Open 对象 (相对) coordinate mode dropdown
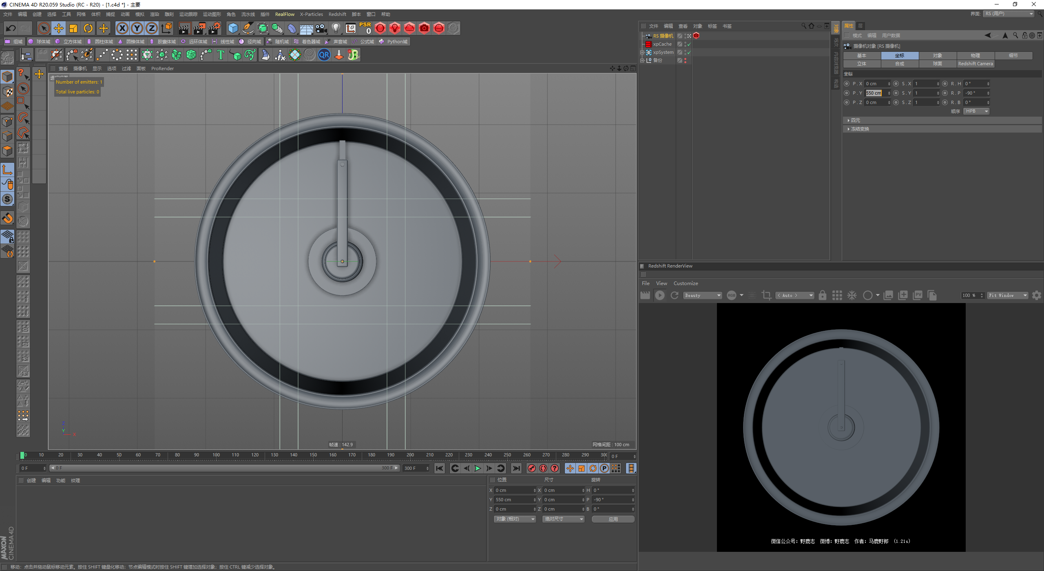Image resolution: width=1044 pixels, height=571 pixels. [515, 519]
